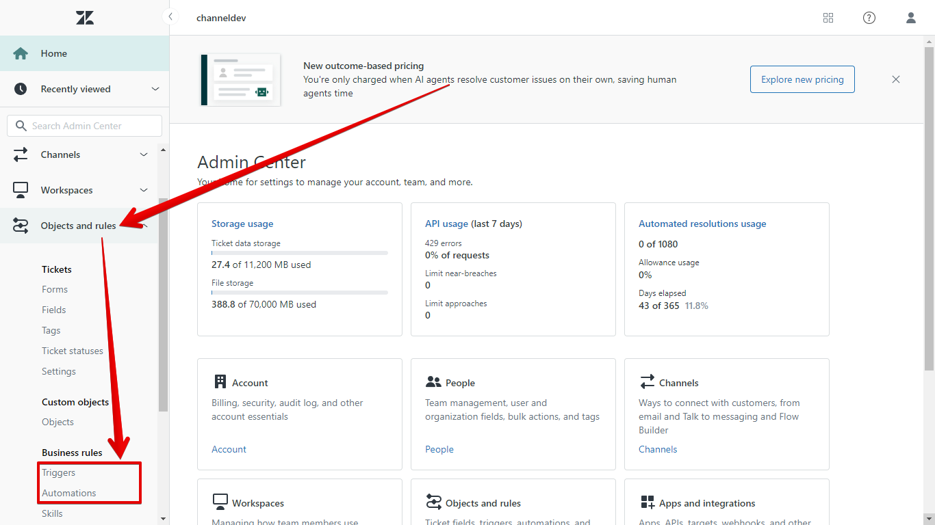
Task: Click the File storage progress bar
Action: (300, 293)
